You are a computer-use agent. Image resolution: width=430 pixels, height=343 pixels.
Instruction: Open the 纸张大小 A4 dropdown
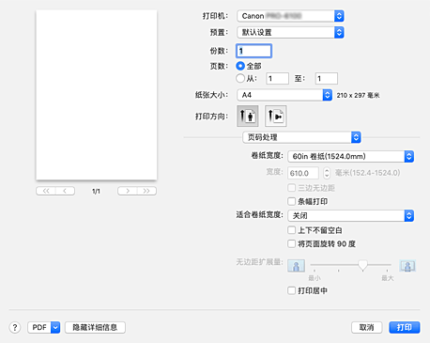pos(284,95)
